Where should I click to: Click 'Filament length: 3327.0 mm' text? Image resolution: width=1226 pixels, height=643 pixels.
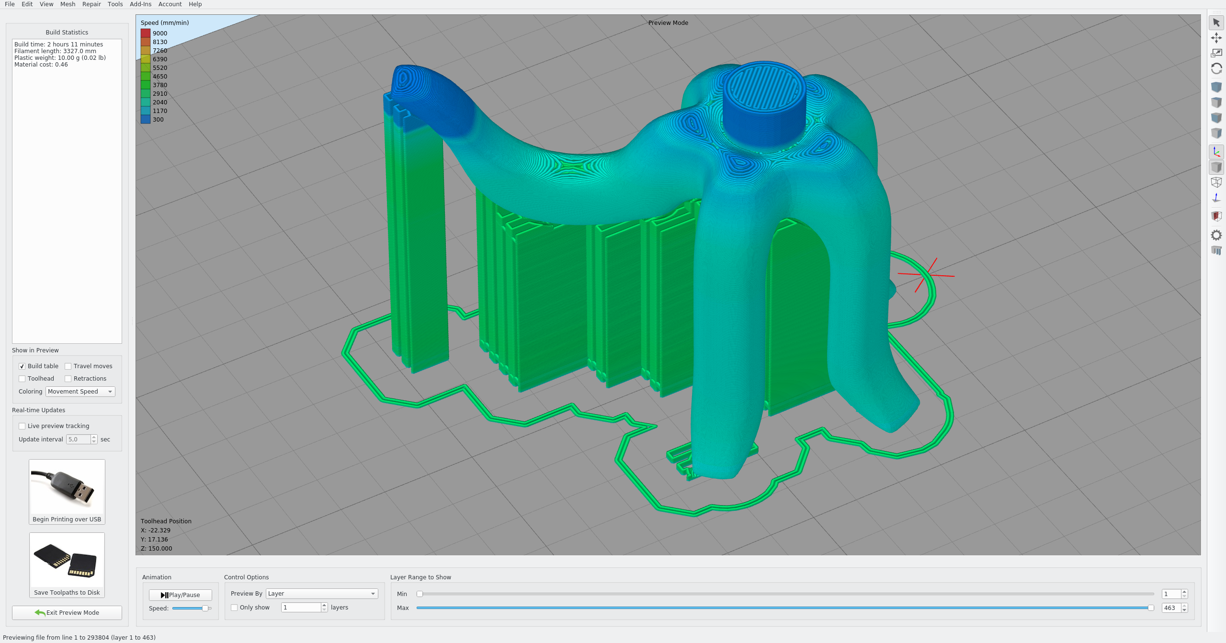(x=55, y=51)
